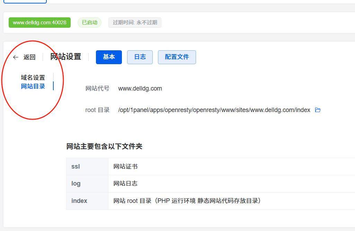355x231 pixels.
Task: Click the 已启动 status badge
Action: (x=89, y=23)
